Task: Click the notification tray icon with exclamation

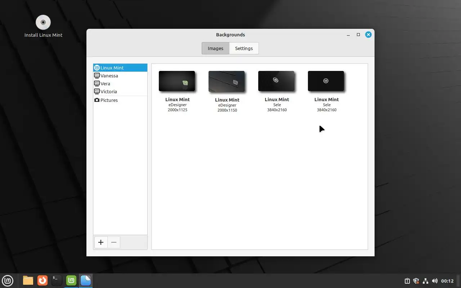Action: coord(407,281)
